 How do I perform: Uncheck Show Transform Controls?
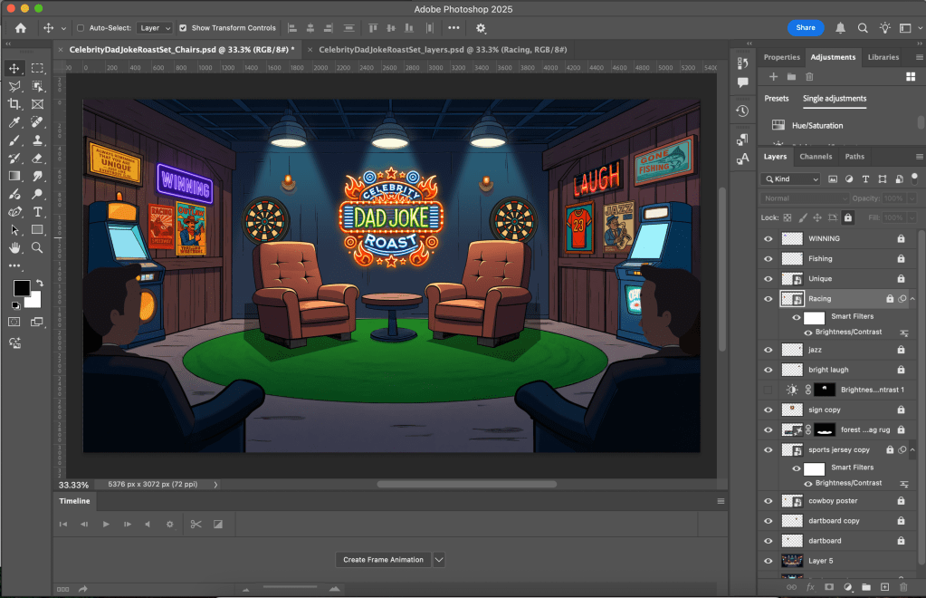pyautogui.click(x=184, y=28)
